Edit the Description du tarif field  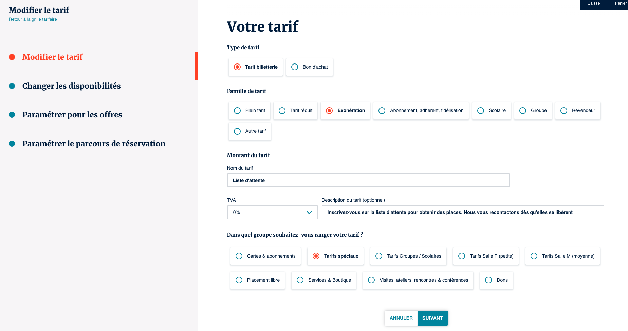coord(462,212)
